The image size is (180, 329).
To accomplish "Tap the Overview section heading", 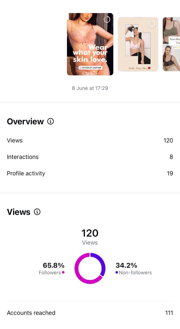I will point(25,121).
